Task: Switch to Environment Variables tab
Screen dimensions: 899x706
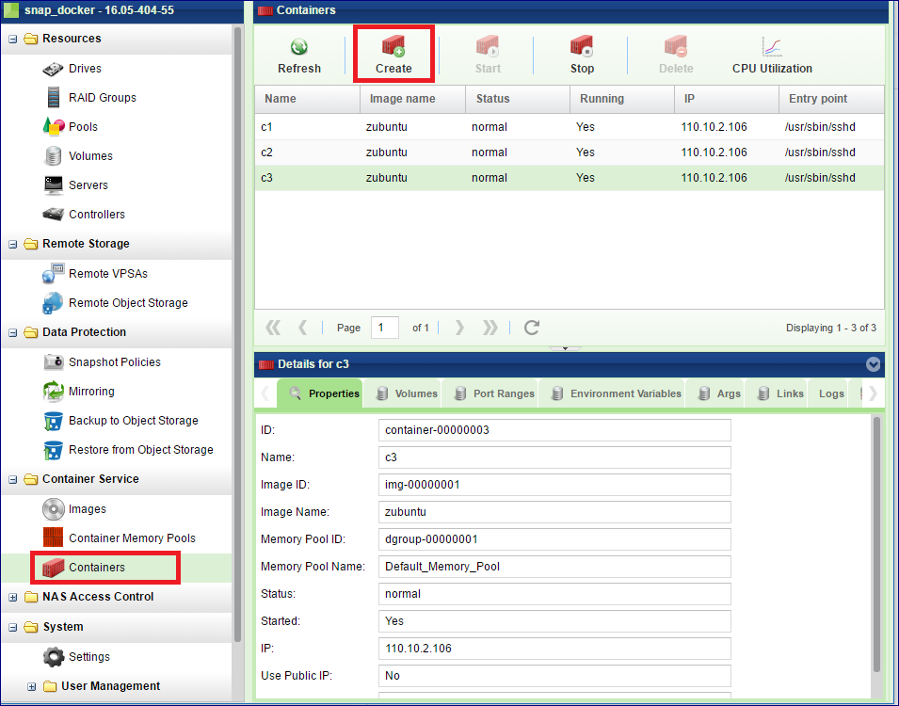Action: 612,393
